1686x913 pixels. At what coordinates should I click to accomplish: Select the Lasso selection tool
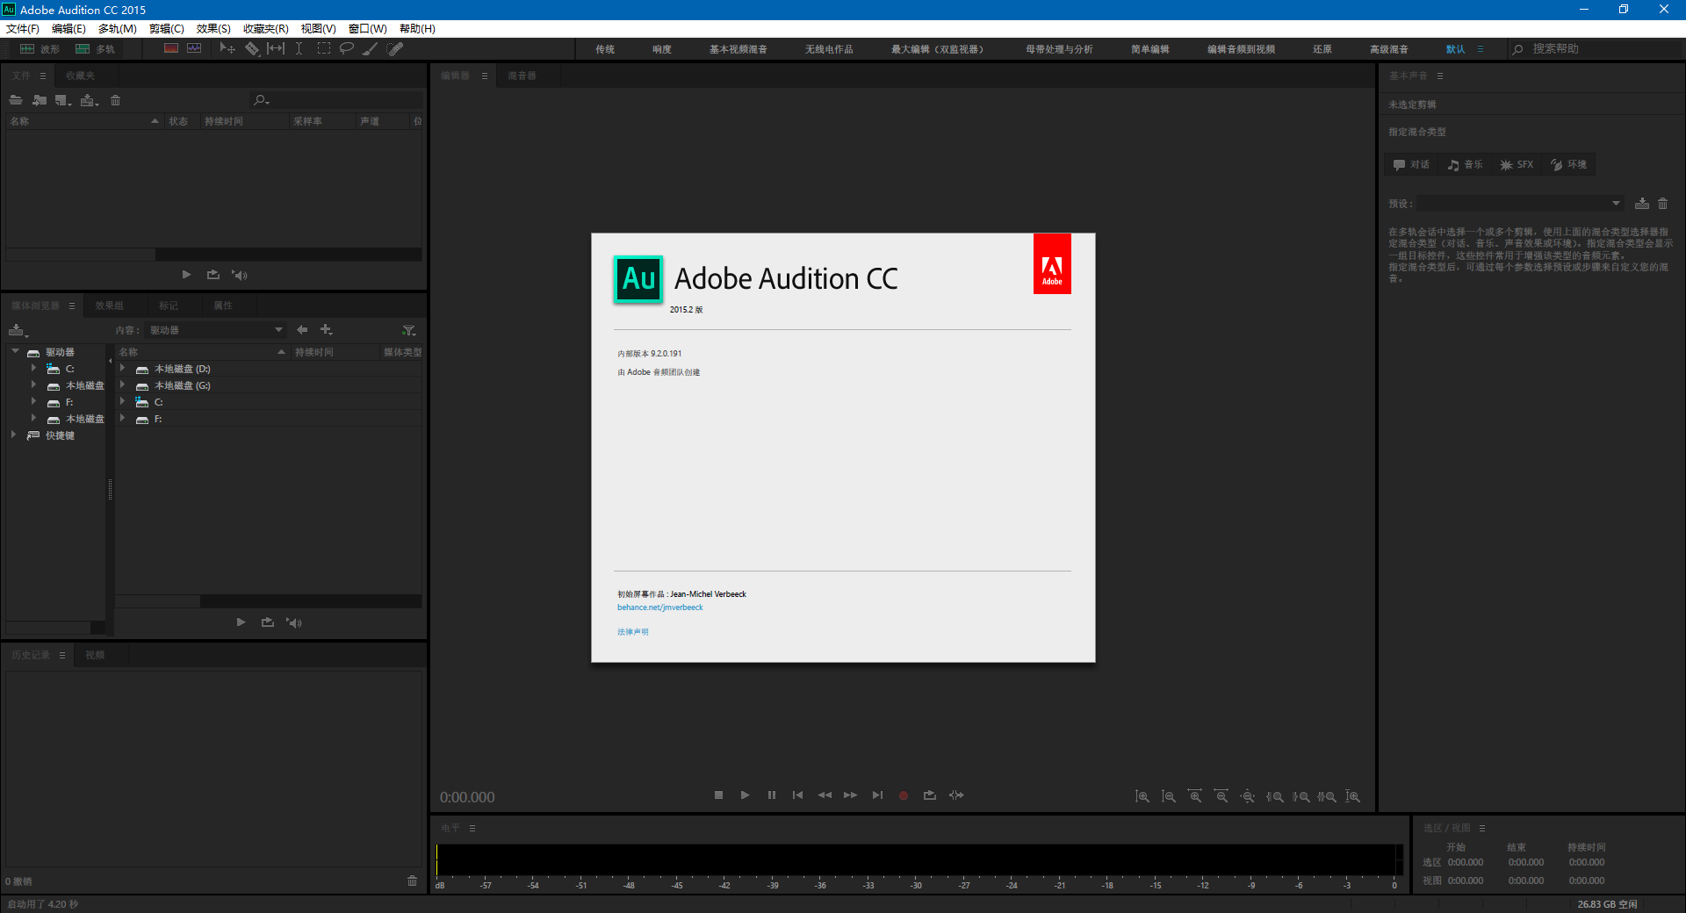[347, 49]
